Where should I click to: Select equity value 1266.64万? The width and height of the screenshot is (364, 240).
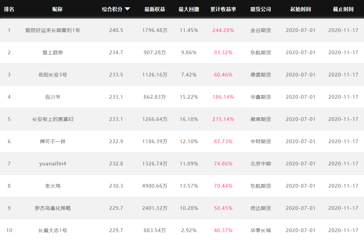tap(155, 119)
